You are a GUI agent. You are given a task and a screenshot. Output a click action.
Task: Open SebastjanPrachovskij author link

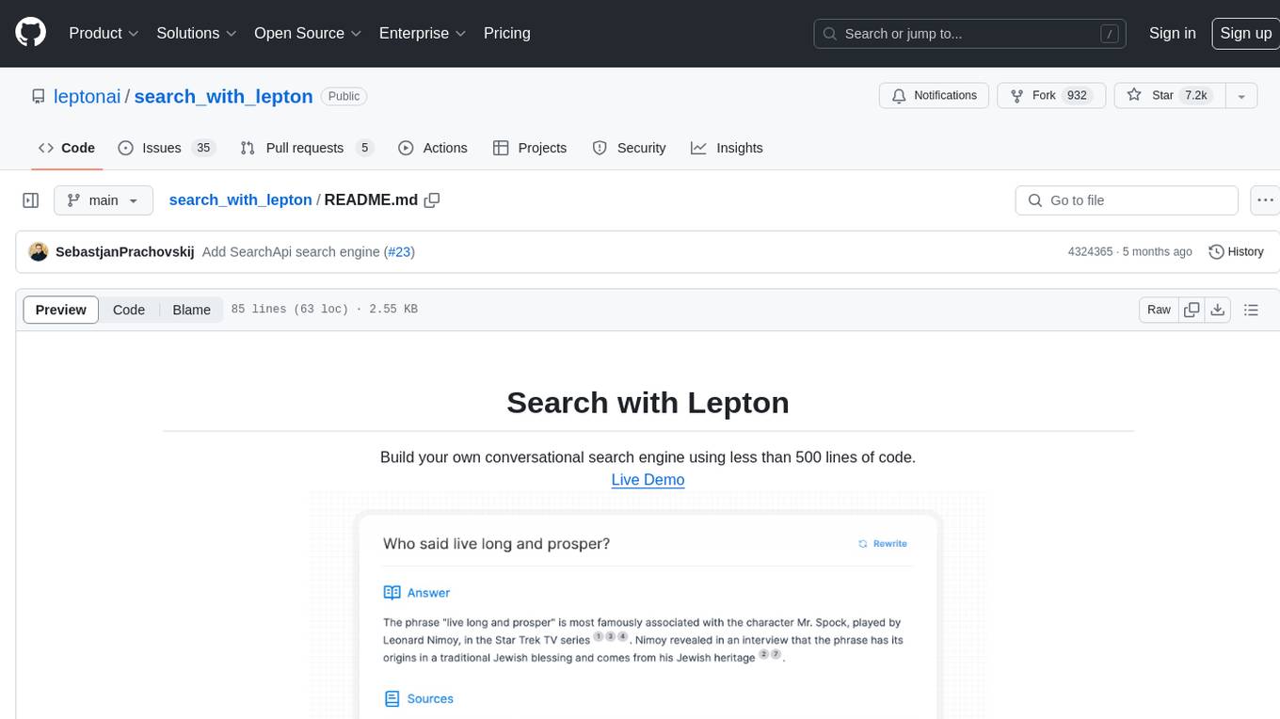point(125,251)
